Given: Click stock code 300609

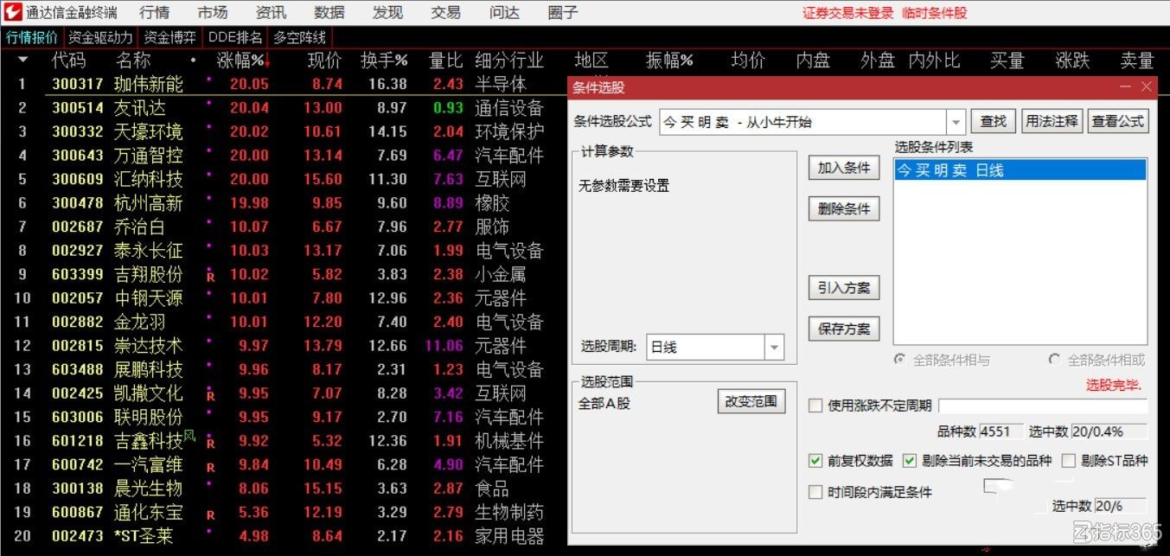Looking at the screenshot, I should [78, 179].
